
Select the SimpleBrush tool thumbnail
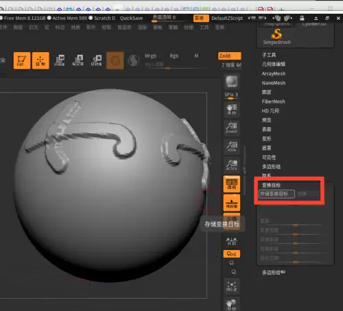276,36
